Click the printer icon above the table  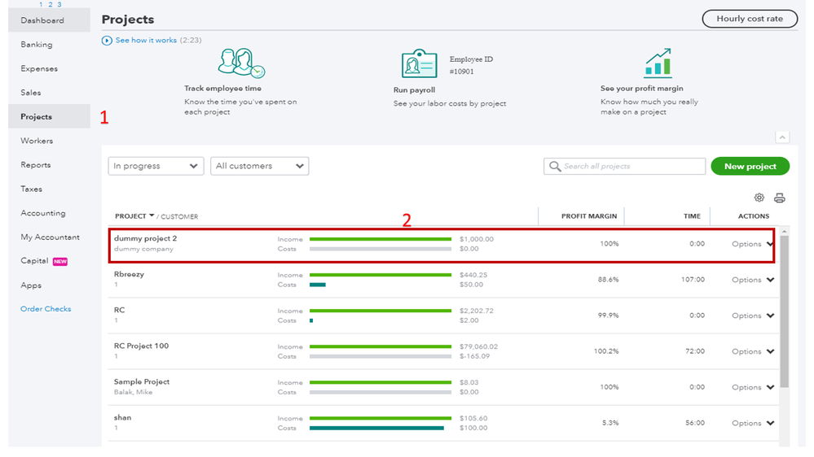[779, 198]
